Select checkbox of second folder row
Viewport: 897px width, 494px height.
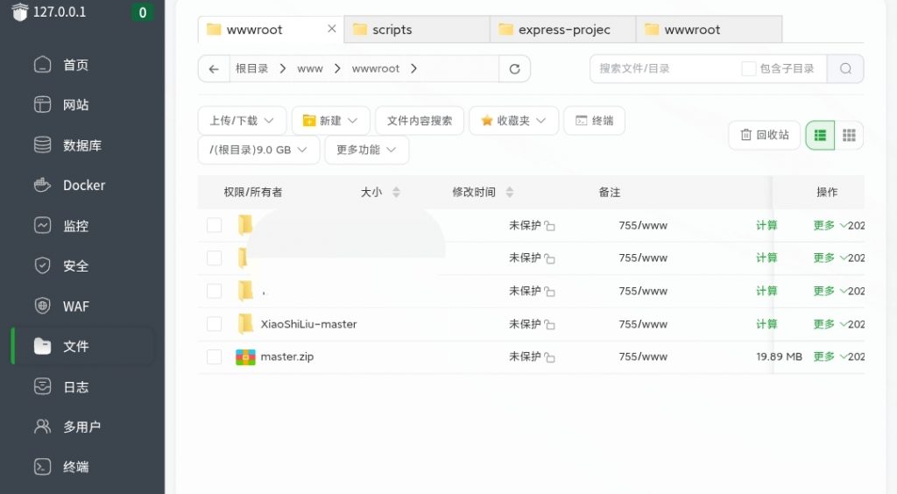[214, 258]
